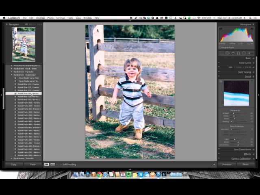Click the Detail panel zoom preview

[236, 93]
